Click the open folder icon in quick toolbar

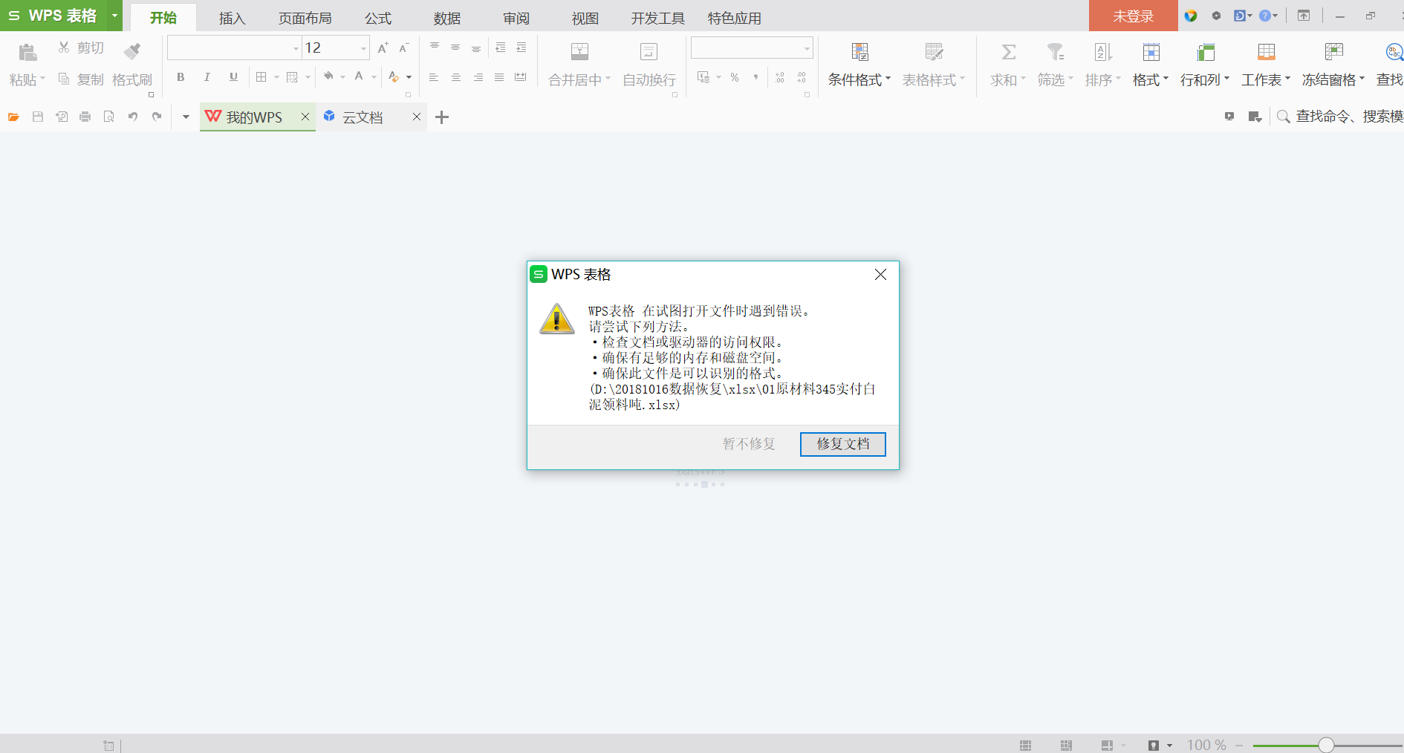[x=13, y=117]
